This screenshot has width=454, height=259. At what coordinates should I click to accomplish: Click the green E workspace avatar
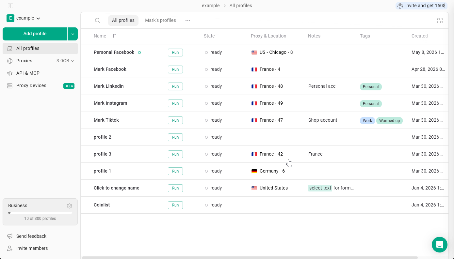10,18
